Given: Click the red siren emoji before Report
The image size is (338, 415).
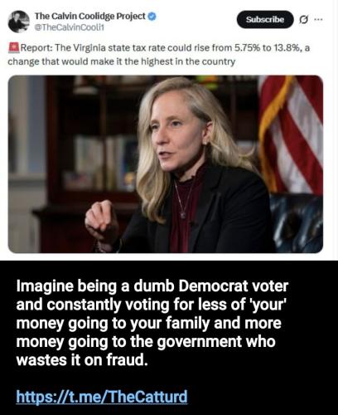Looking at the screenshot, I should (14, 47).
